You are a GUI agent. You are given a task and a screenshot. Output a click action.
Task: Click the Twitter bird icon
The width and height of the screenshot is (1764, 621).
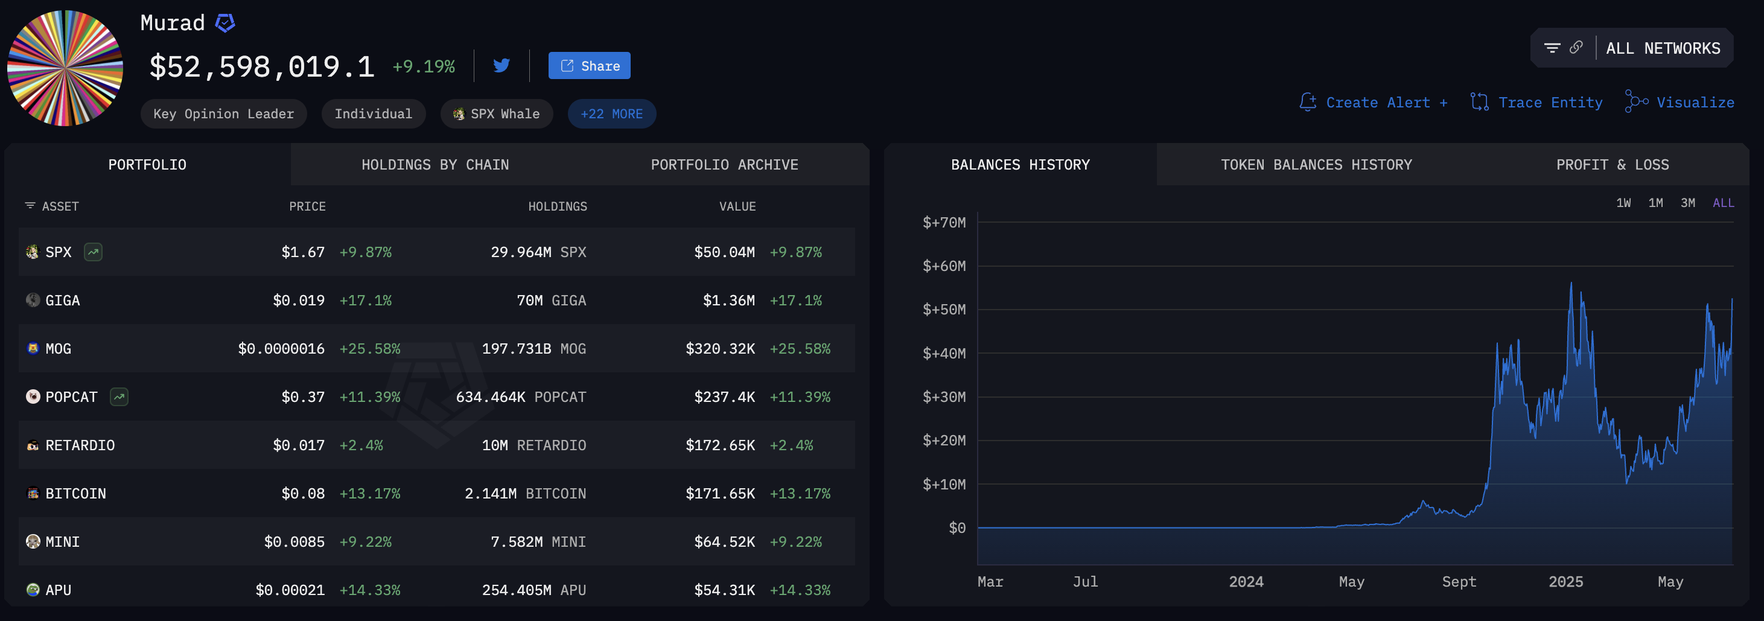pyautogui.click(x=501, y=66)
